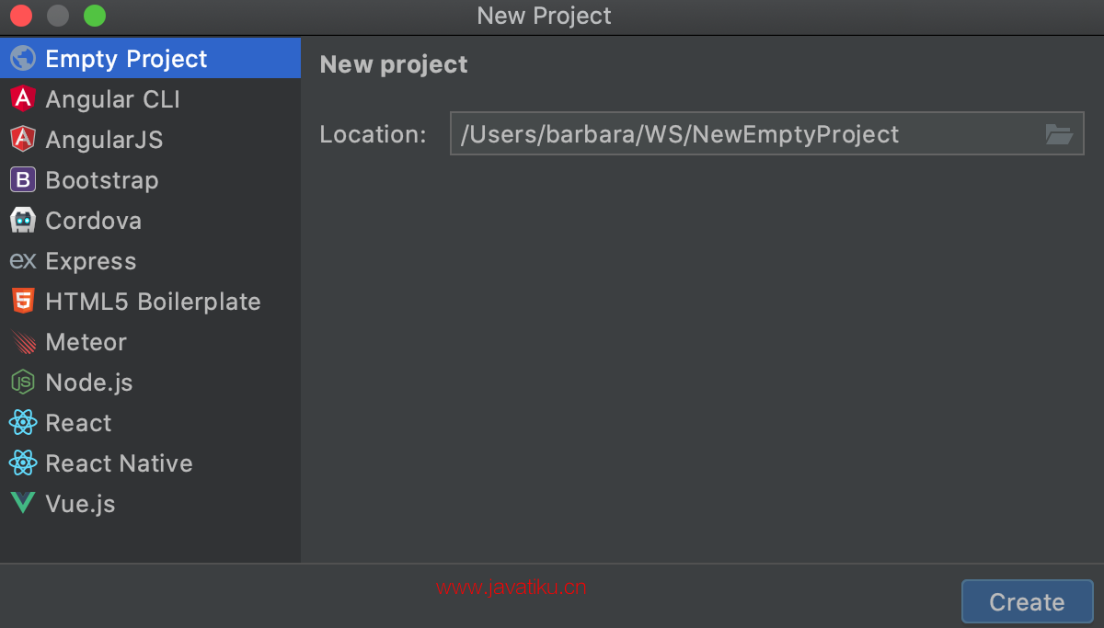Click the Location path text field
1104x628 pixels.
click(x=745, y=134)
